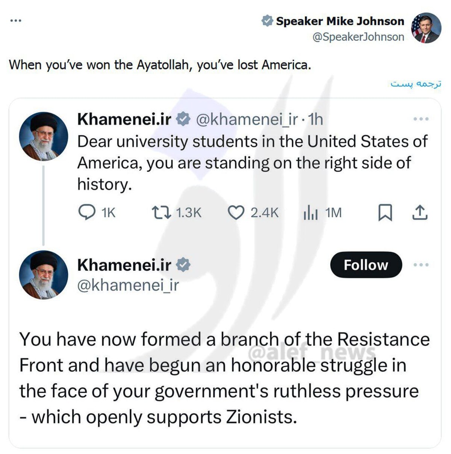The width and height of the screenshot is (451, 454).
Task: Click verified badge beside Speaker Mike Johnson
Action: (267, 21)
